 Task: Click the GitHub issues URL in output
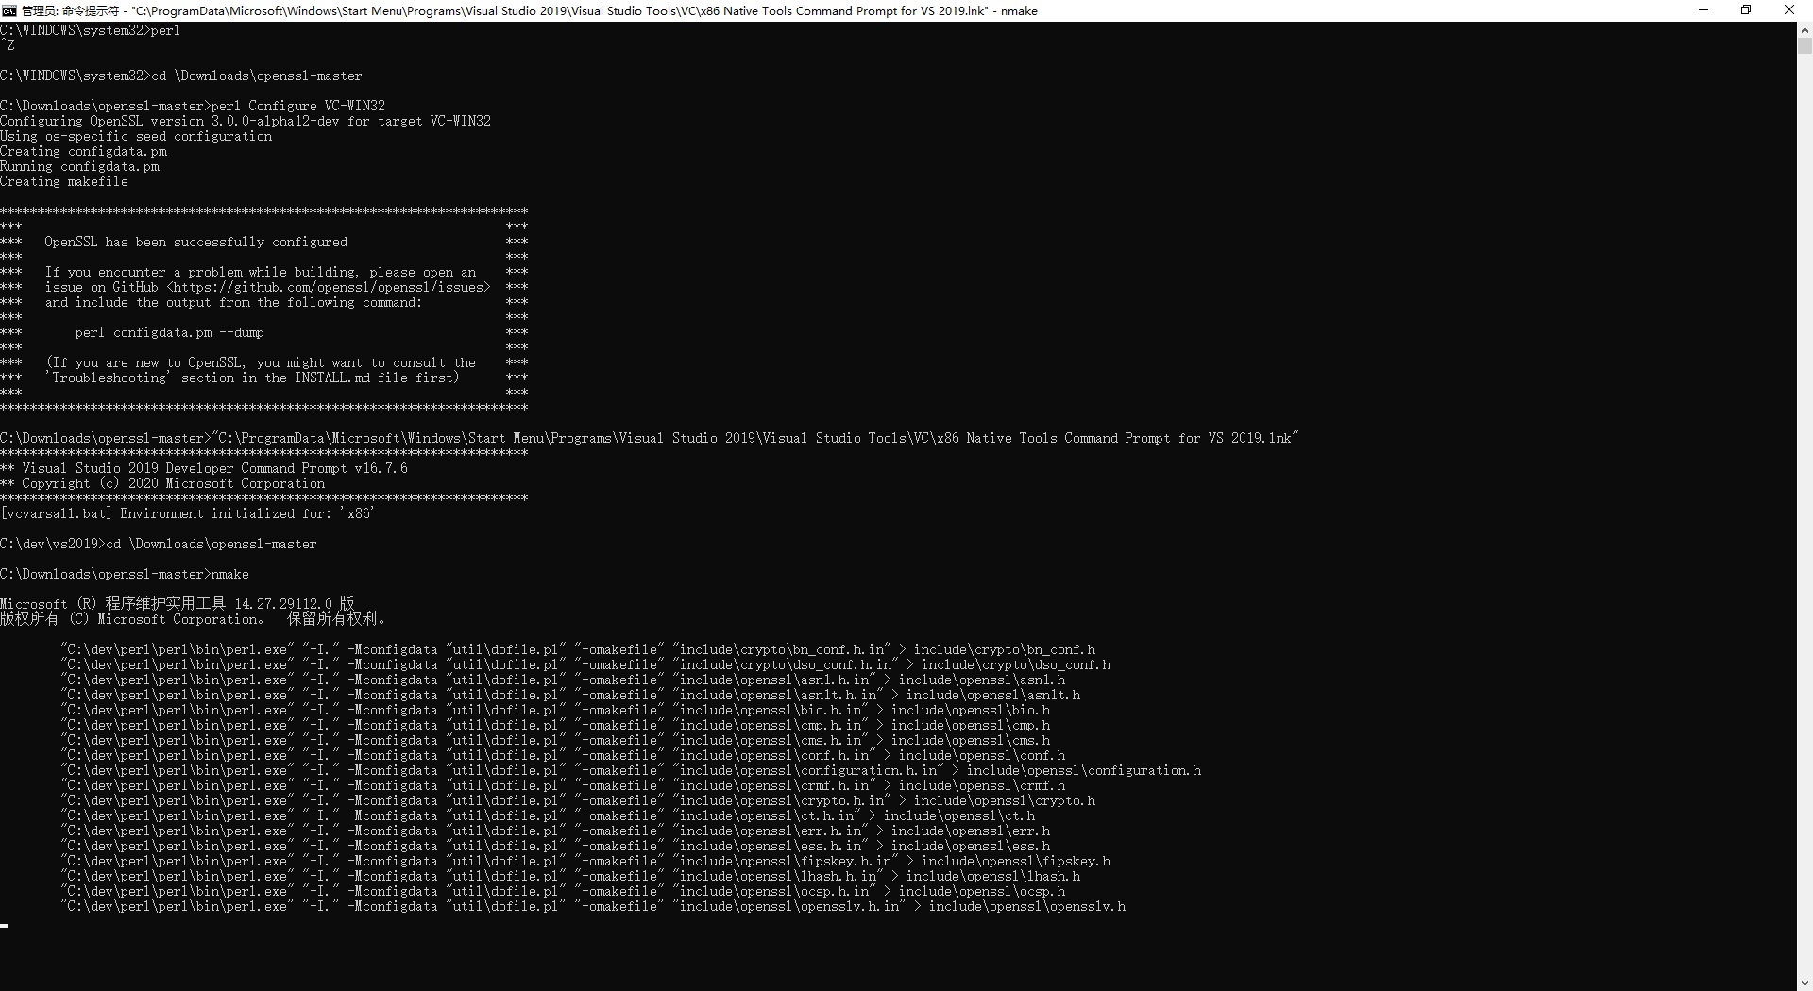point(329,287)
